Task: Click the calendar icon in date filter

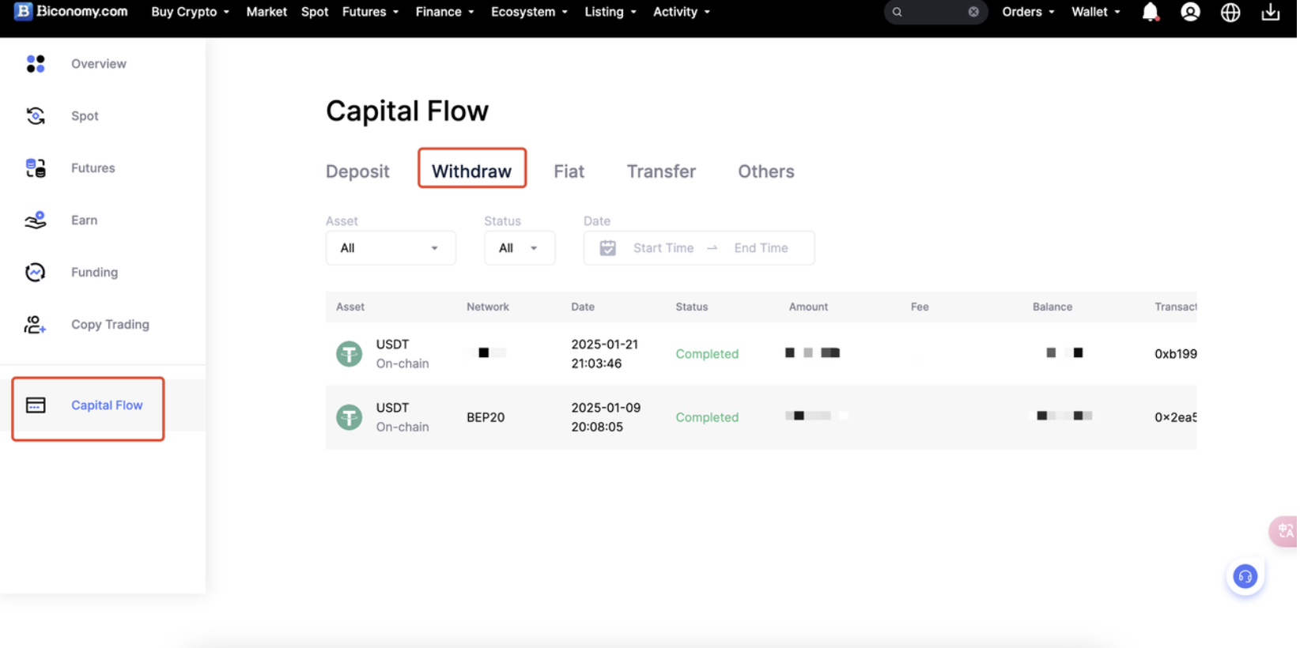Action: click(x=607, y=248)
